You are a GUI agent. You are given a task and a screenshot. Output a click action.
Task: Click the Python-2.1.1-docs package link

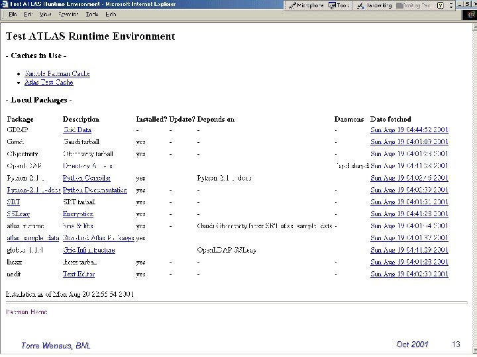point(34,190)
